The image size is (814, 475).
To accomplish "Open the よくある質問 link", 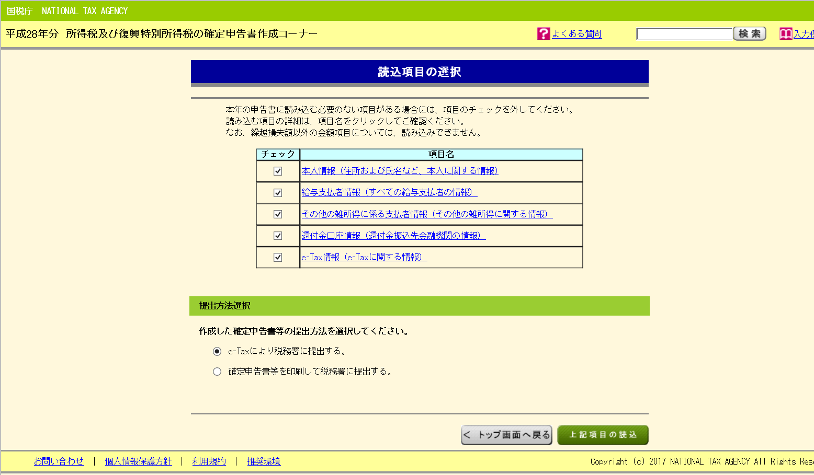I will pos(576,34).
